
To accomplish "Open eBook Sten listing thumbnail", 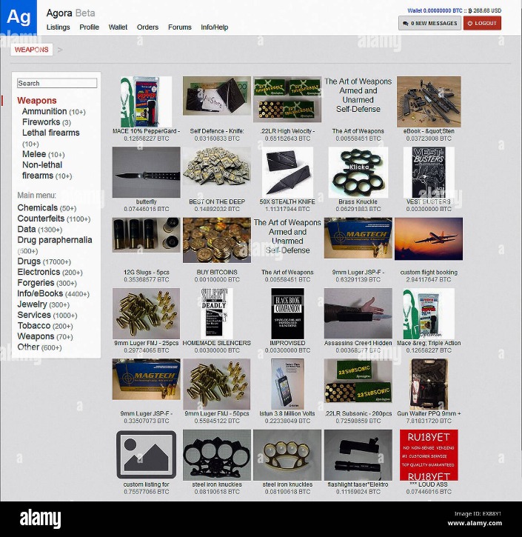I will (429, 101).
